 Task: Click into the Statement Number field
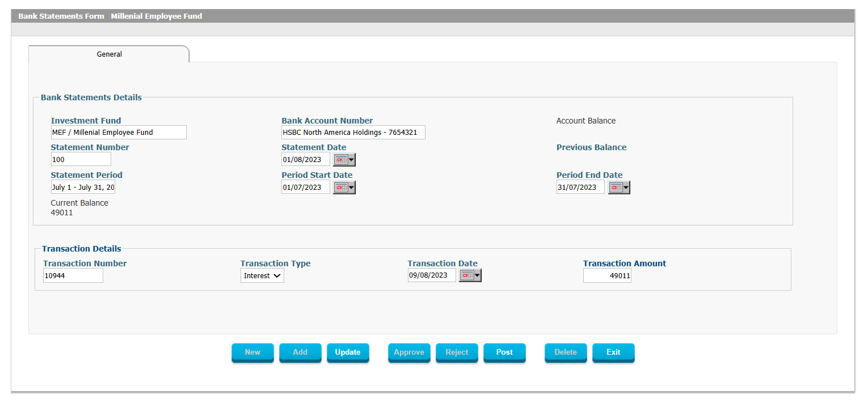click(x=81, y=160)
